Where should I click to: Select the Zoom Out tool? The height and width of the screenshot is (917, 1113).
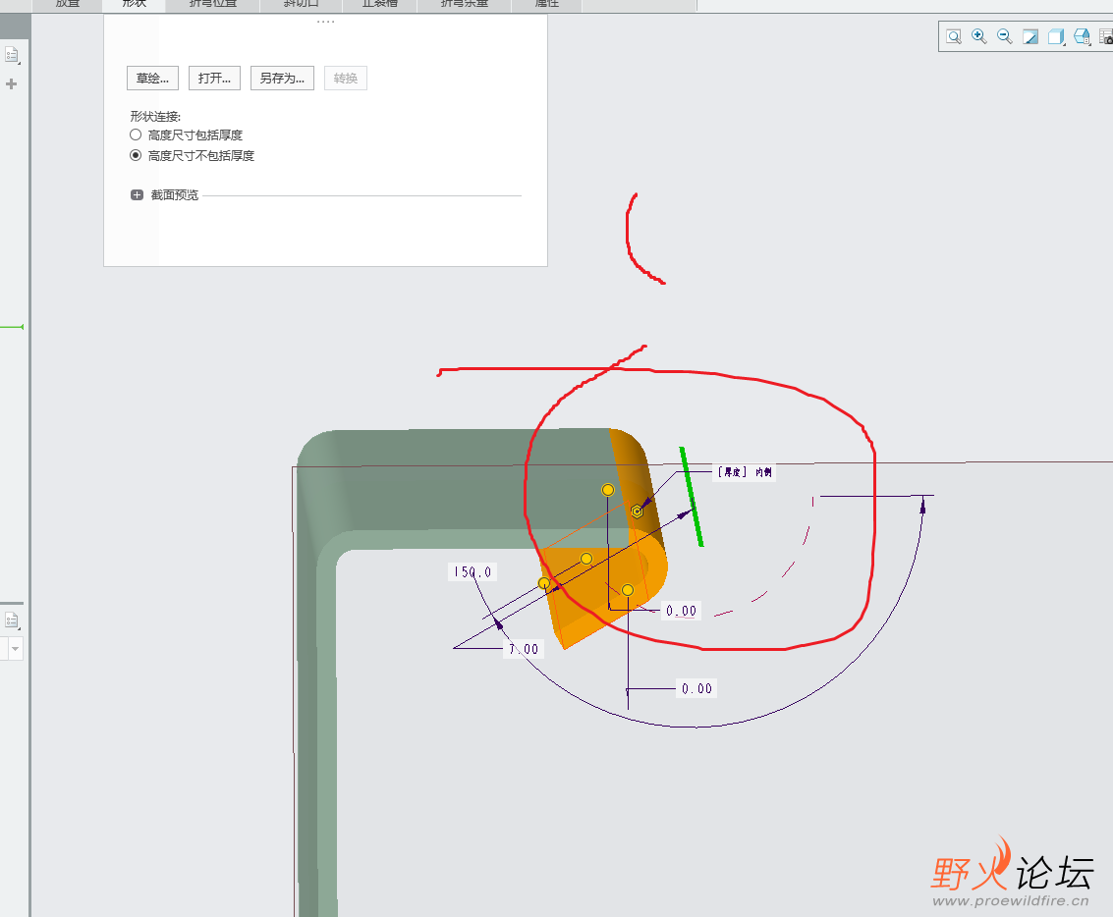click(x=1004, y=36)
